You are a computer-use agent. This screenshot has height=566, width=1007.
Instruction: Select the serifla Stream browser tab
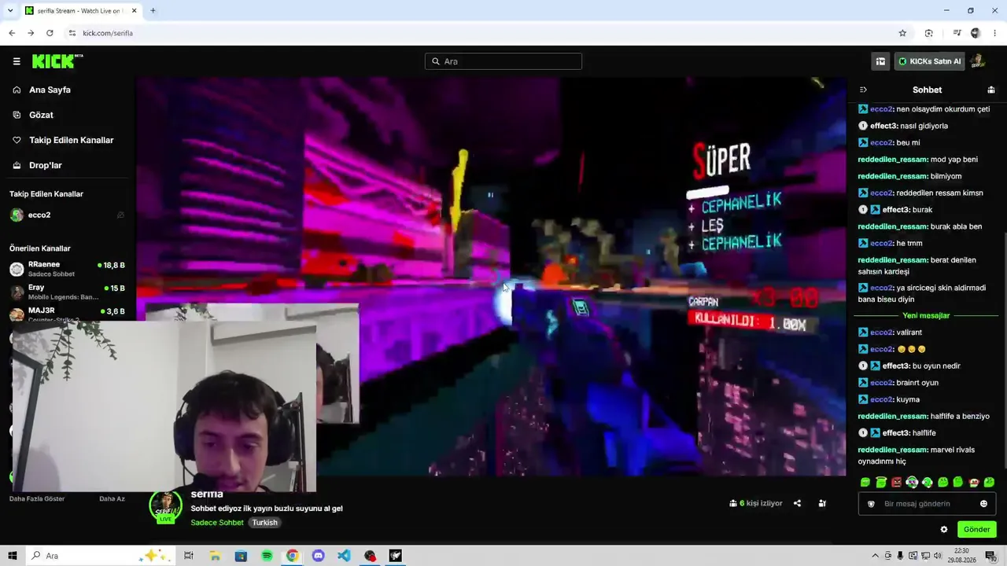tap(81, 10)
